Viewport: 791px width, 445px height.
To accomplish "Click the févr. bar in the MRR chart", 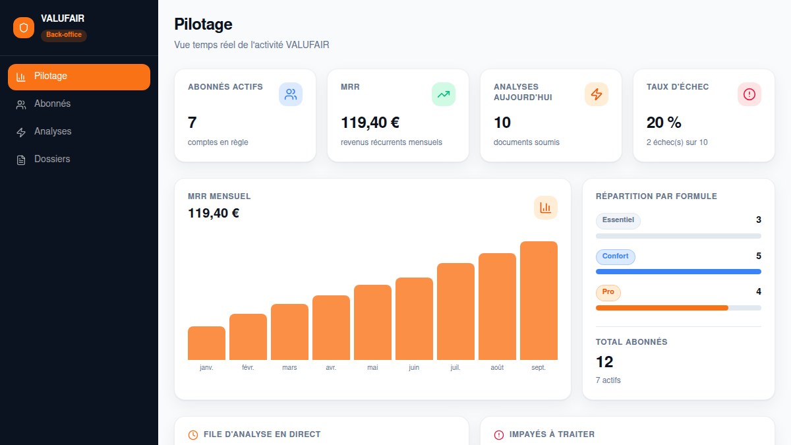I will point(248,337).
